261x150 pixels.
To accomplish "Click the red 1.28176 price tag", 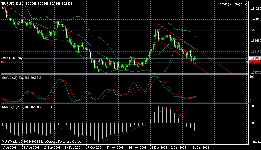I will pyautogui.click(x=255, y=62).
